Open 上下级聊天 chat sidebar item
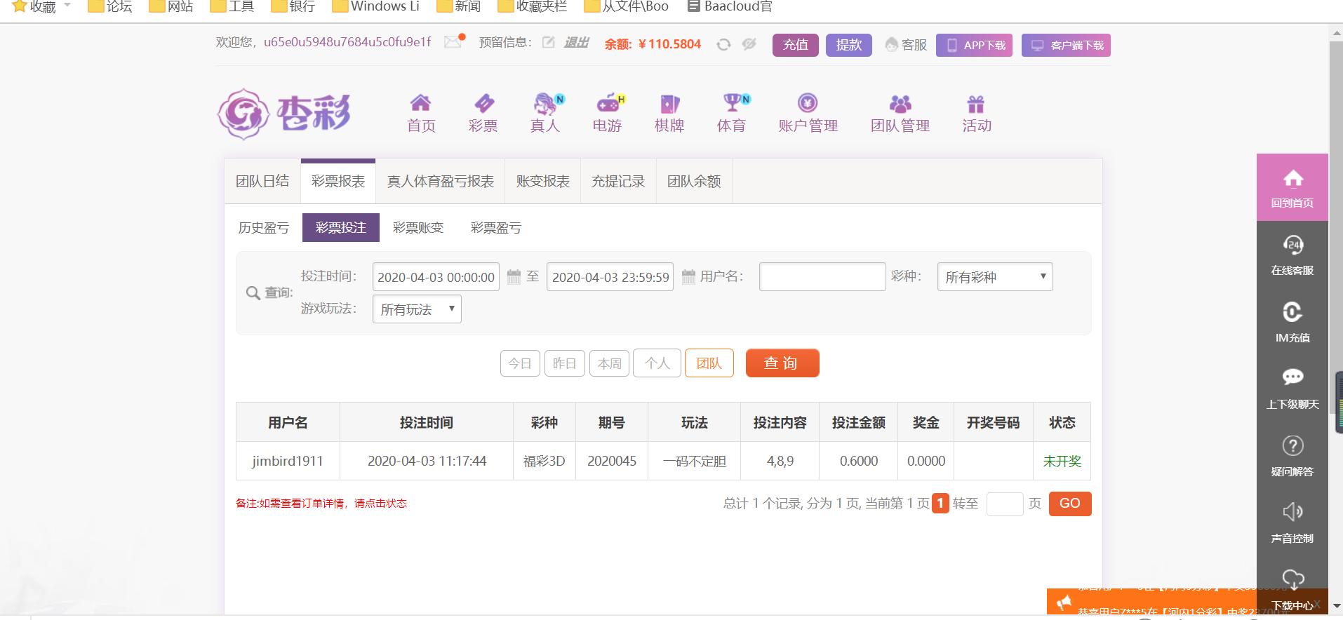Image resolution: width=1343 pixels, height=620 pixels. click(1292, 389)
